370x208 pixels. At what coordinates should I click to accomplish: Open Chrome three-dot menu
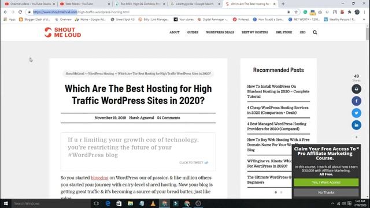[x=365, y=12]
